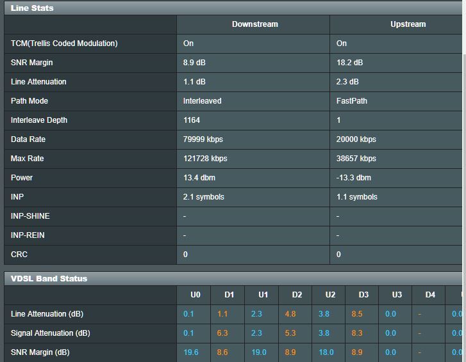Click D2 line attenuation value 4.8
The width and height of the screenshot is (466, 362).
290,314
